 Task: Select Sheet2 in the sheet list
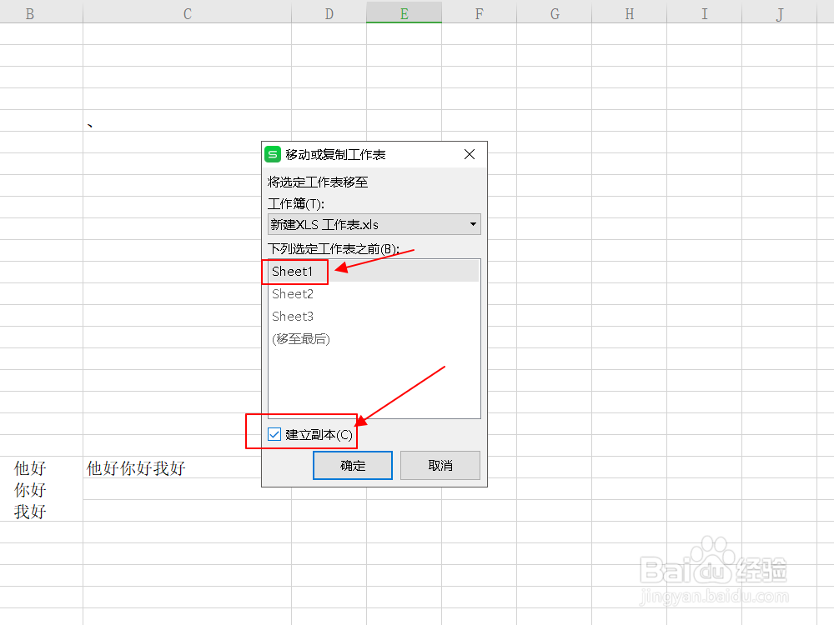(x=374, y=294)
